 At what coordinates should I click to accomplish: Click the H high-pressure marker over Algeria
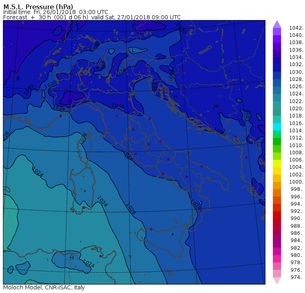72,258
